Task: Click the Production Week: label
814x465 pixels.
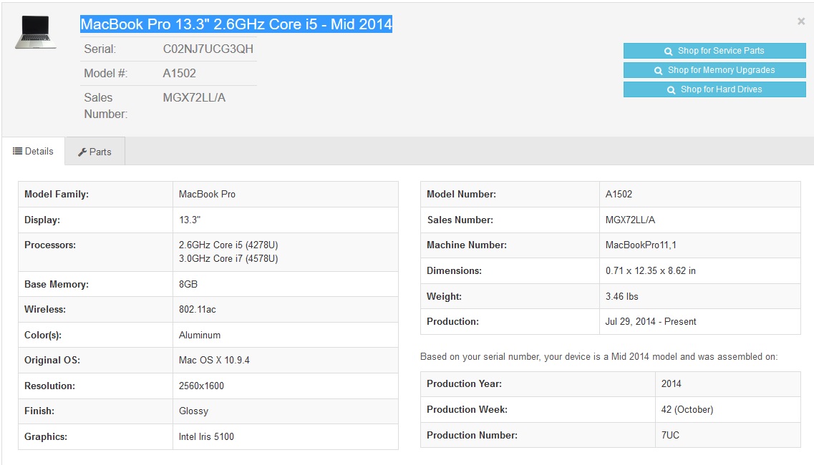Action: point(467,409)
